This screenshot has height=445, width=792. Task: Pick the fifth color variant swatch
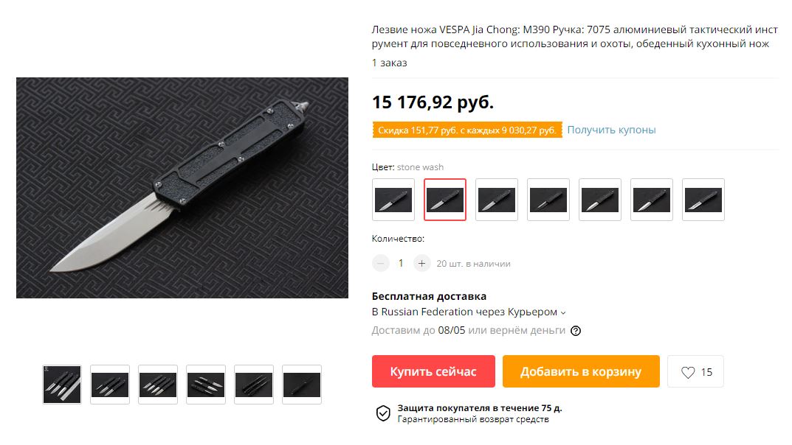pos(600,200)
